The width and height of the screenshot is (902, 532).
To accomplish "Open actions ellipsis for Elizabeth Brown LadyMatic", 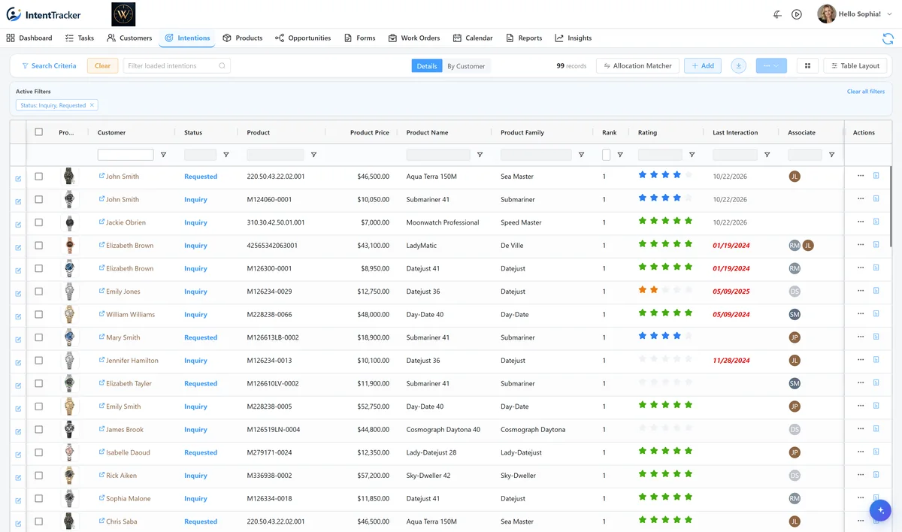I will click(x=861, y=245).
